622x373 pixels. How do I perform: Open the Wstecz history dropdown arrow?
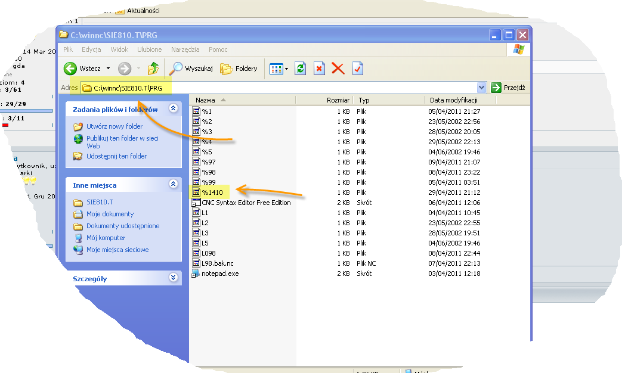point(108,69)
